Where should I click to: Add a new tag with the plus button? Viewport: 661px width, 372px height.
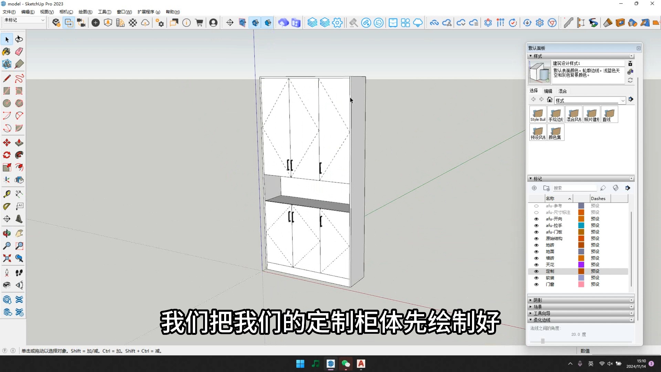(x=534, y=188)
